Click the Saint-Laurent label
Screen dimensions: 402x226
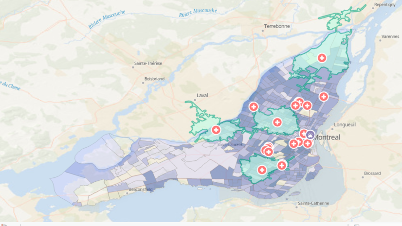coord(230,145)
